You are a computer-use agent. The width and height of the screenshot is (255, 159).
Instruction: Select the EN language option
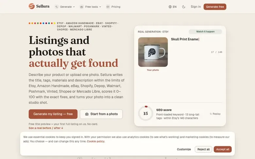(175, 7)
